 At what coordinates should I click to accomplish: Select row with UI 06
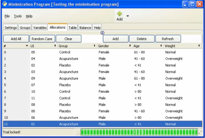click(102, 118)
